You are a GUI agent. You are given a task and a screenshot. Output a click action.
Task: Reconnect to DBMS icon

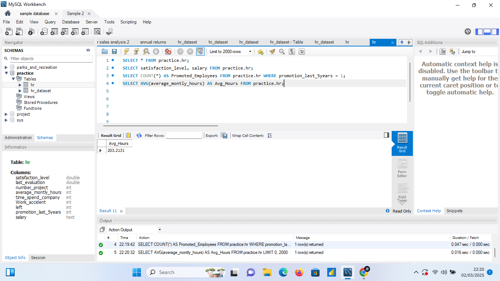pyautogui.click(x=109, y=32)
